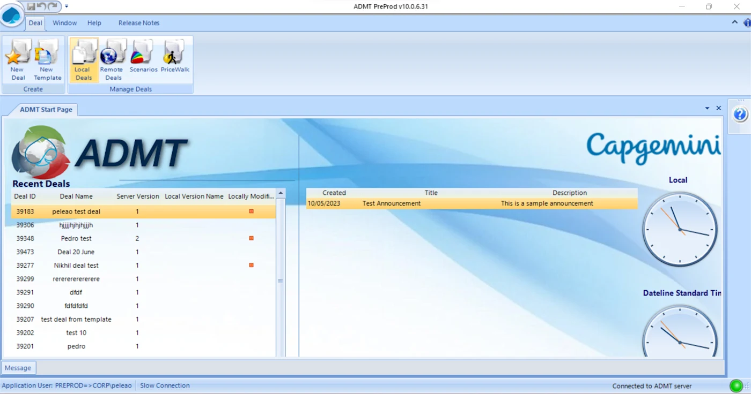This screenshot has width=751, height=394.
Task: Open the active documents list dropdown arrow
Action: click(x=708, y=108)
